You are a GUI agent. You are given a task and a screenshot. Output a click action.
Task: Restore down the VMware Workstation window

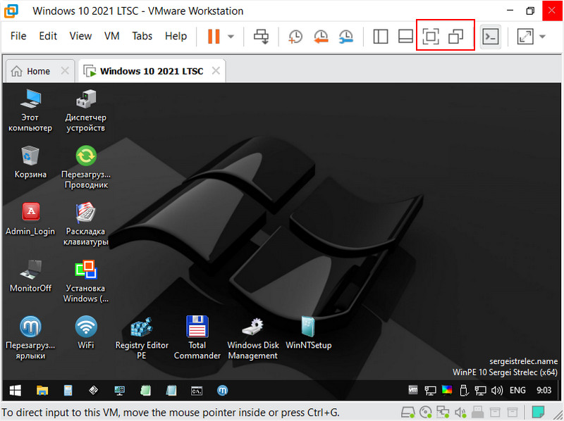530,11
